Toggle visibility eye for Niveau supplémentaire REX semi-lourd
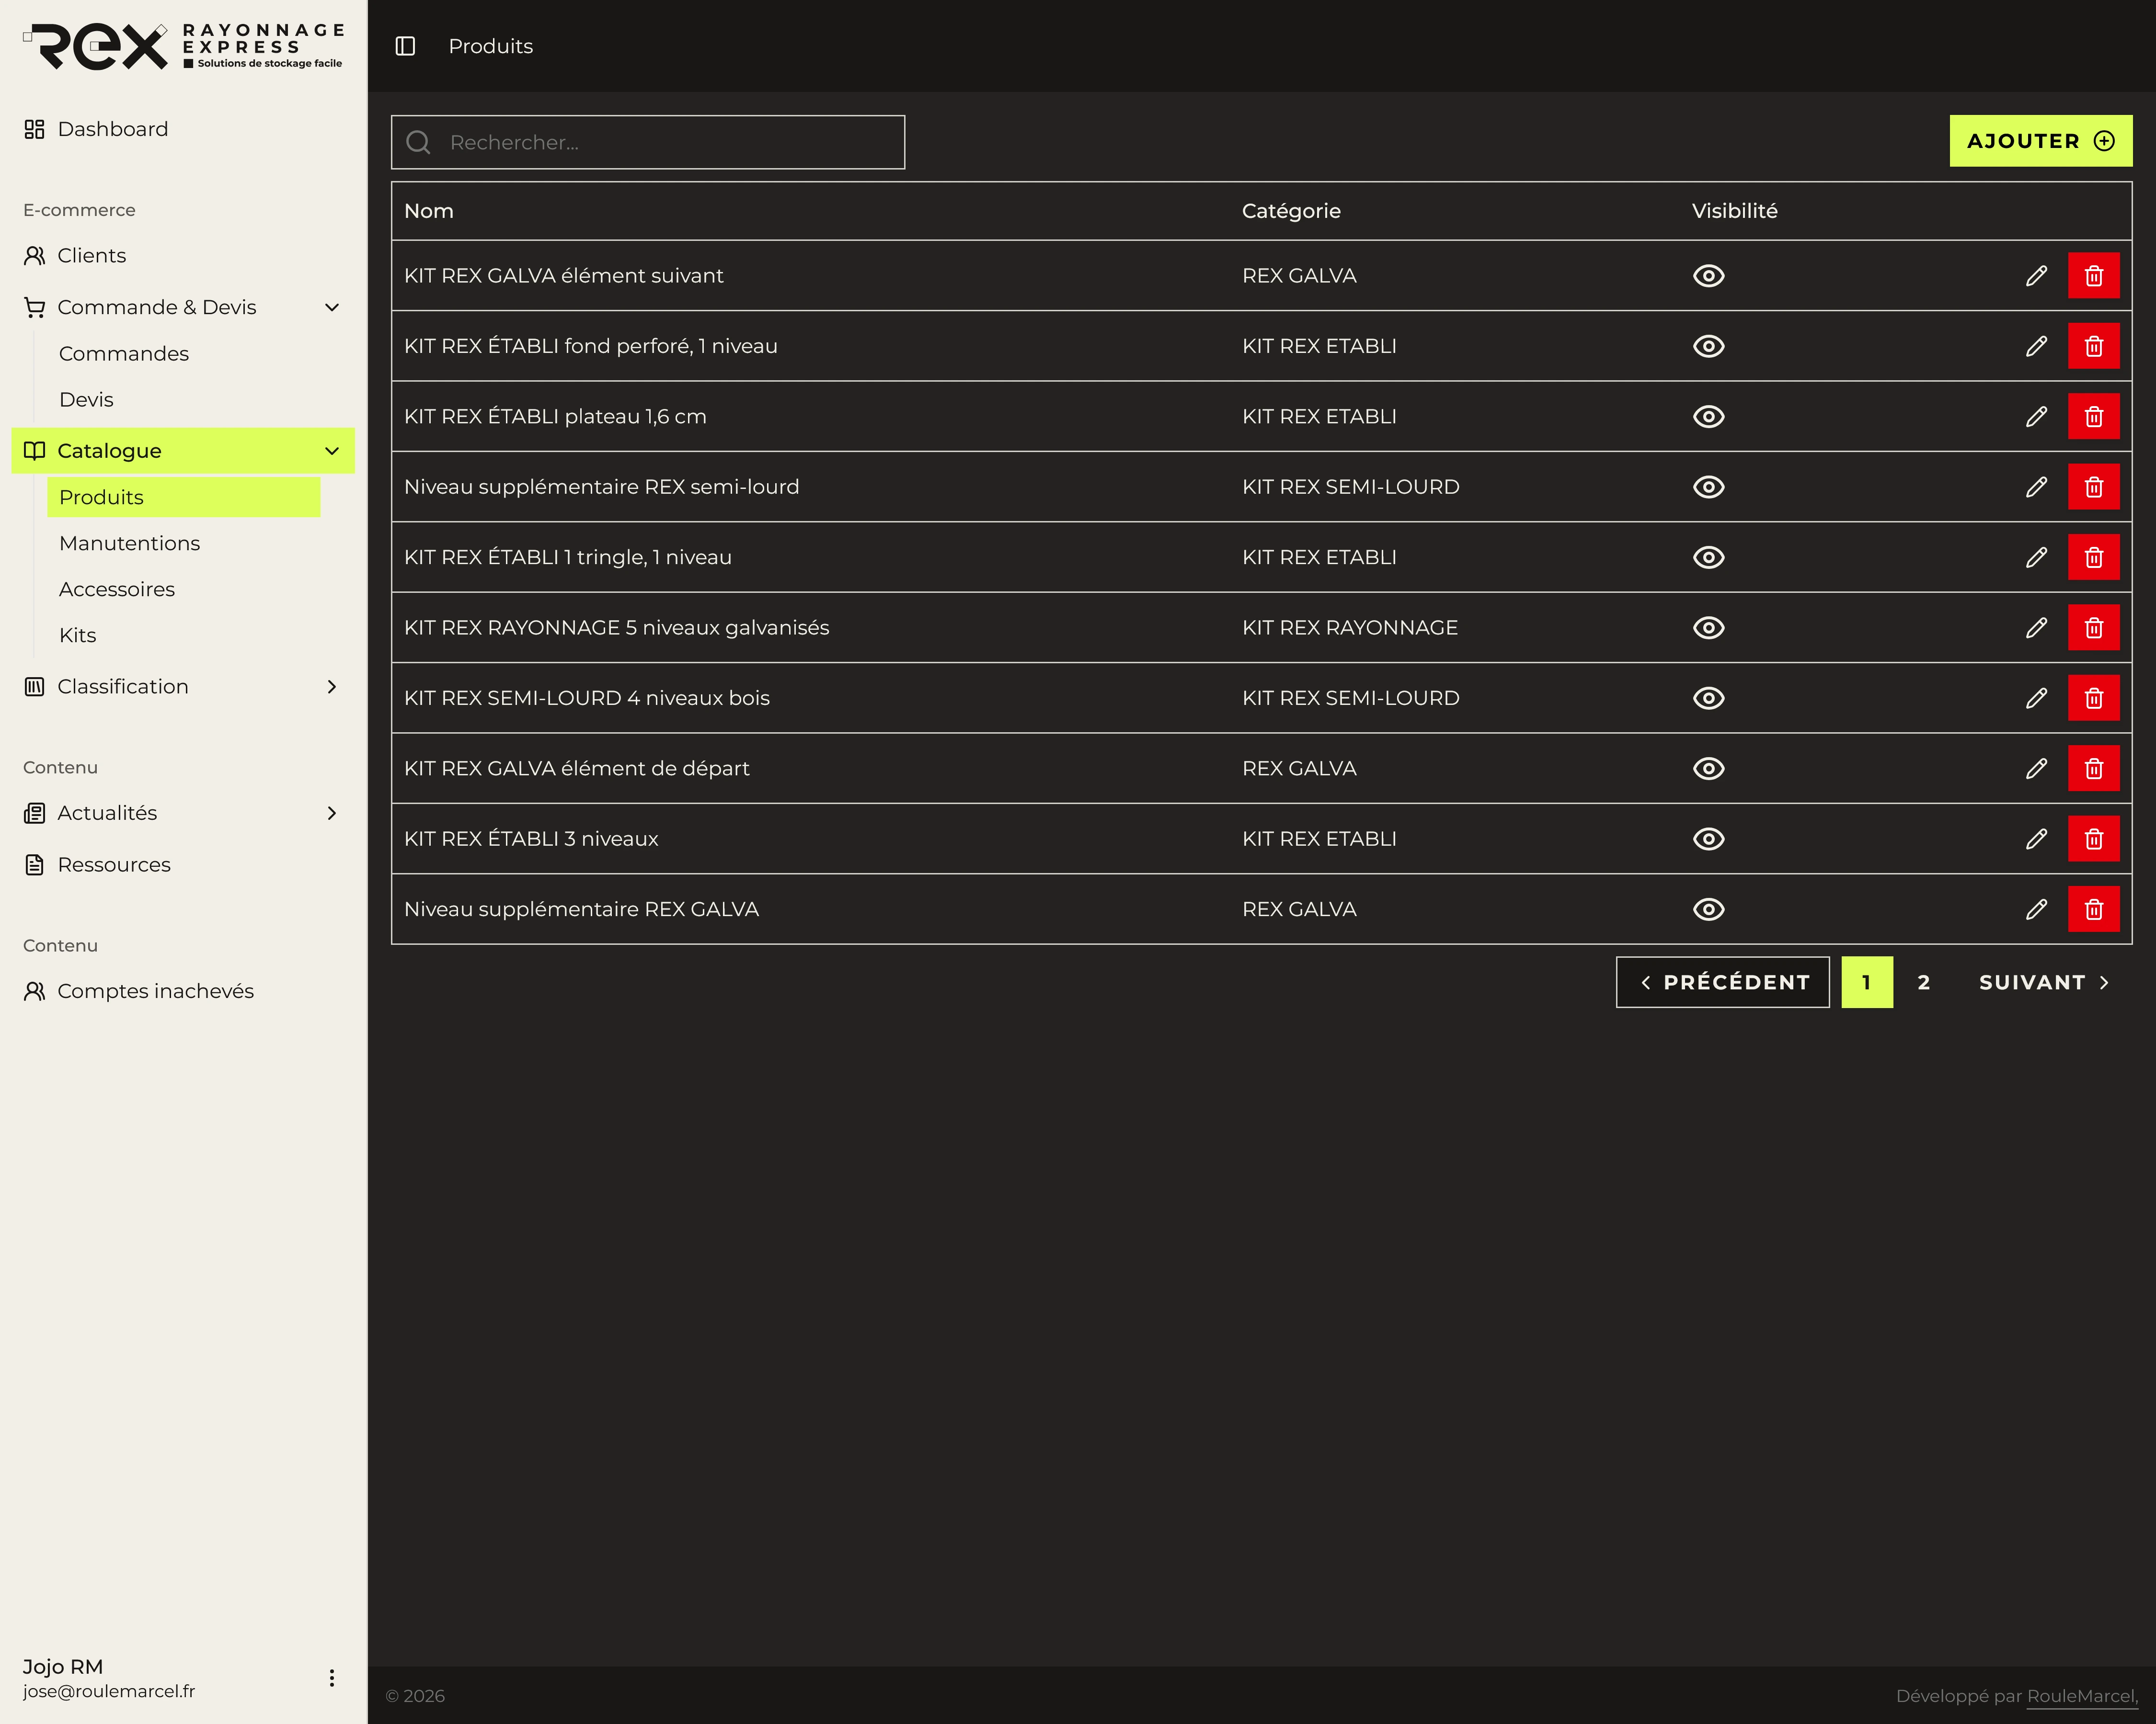Screen dimensions: 2156x1724 tap(1708, 487)
